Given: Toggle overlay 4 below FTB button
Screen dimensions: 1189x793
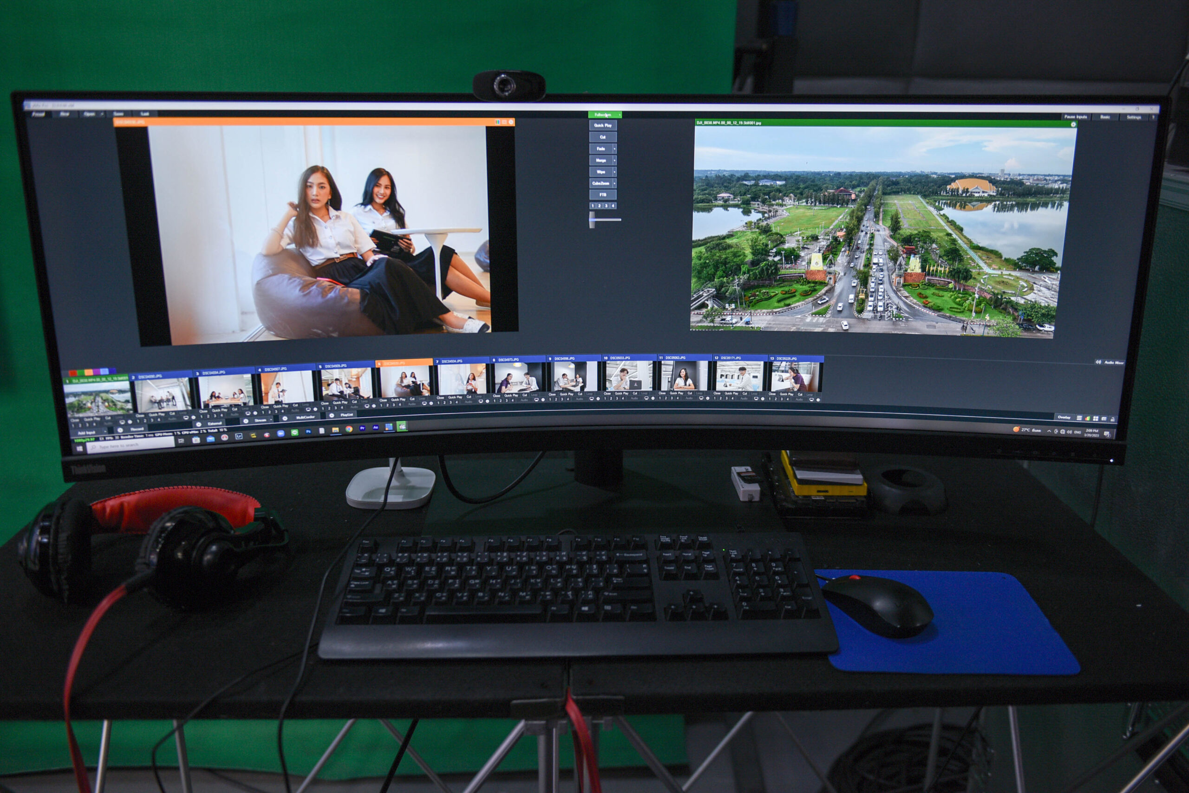Looking at the screenshot, I should point(613,206).
